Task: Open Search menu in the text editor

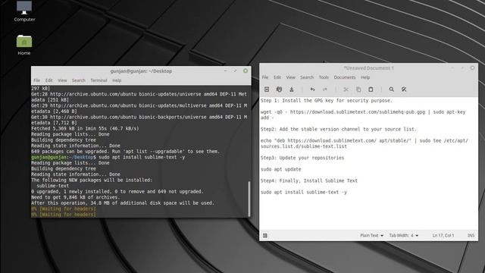Action: 307,77
